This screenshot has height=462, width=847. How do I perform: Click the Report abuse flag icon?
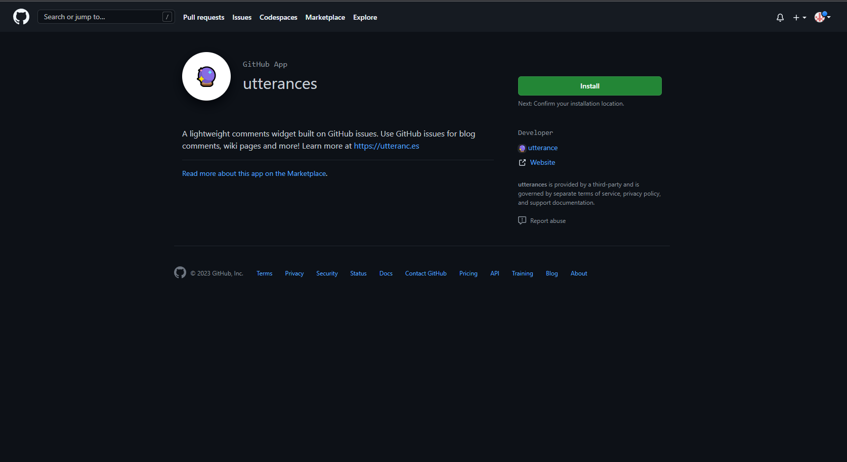coord(522,220)
